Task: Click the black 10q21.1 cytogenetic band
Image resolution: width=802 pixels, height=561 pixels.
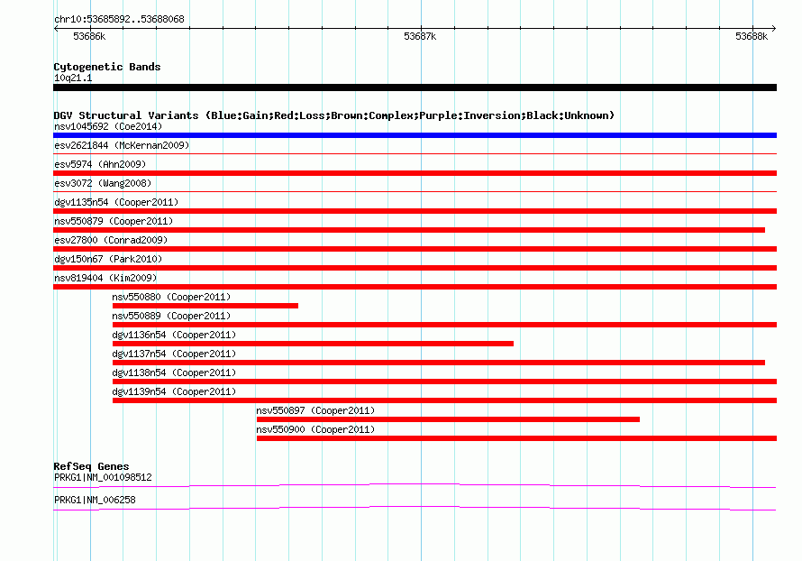Action: click(415, 87)
